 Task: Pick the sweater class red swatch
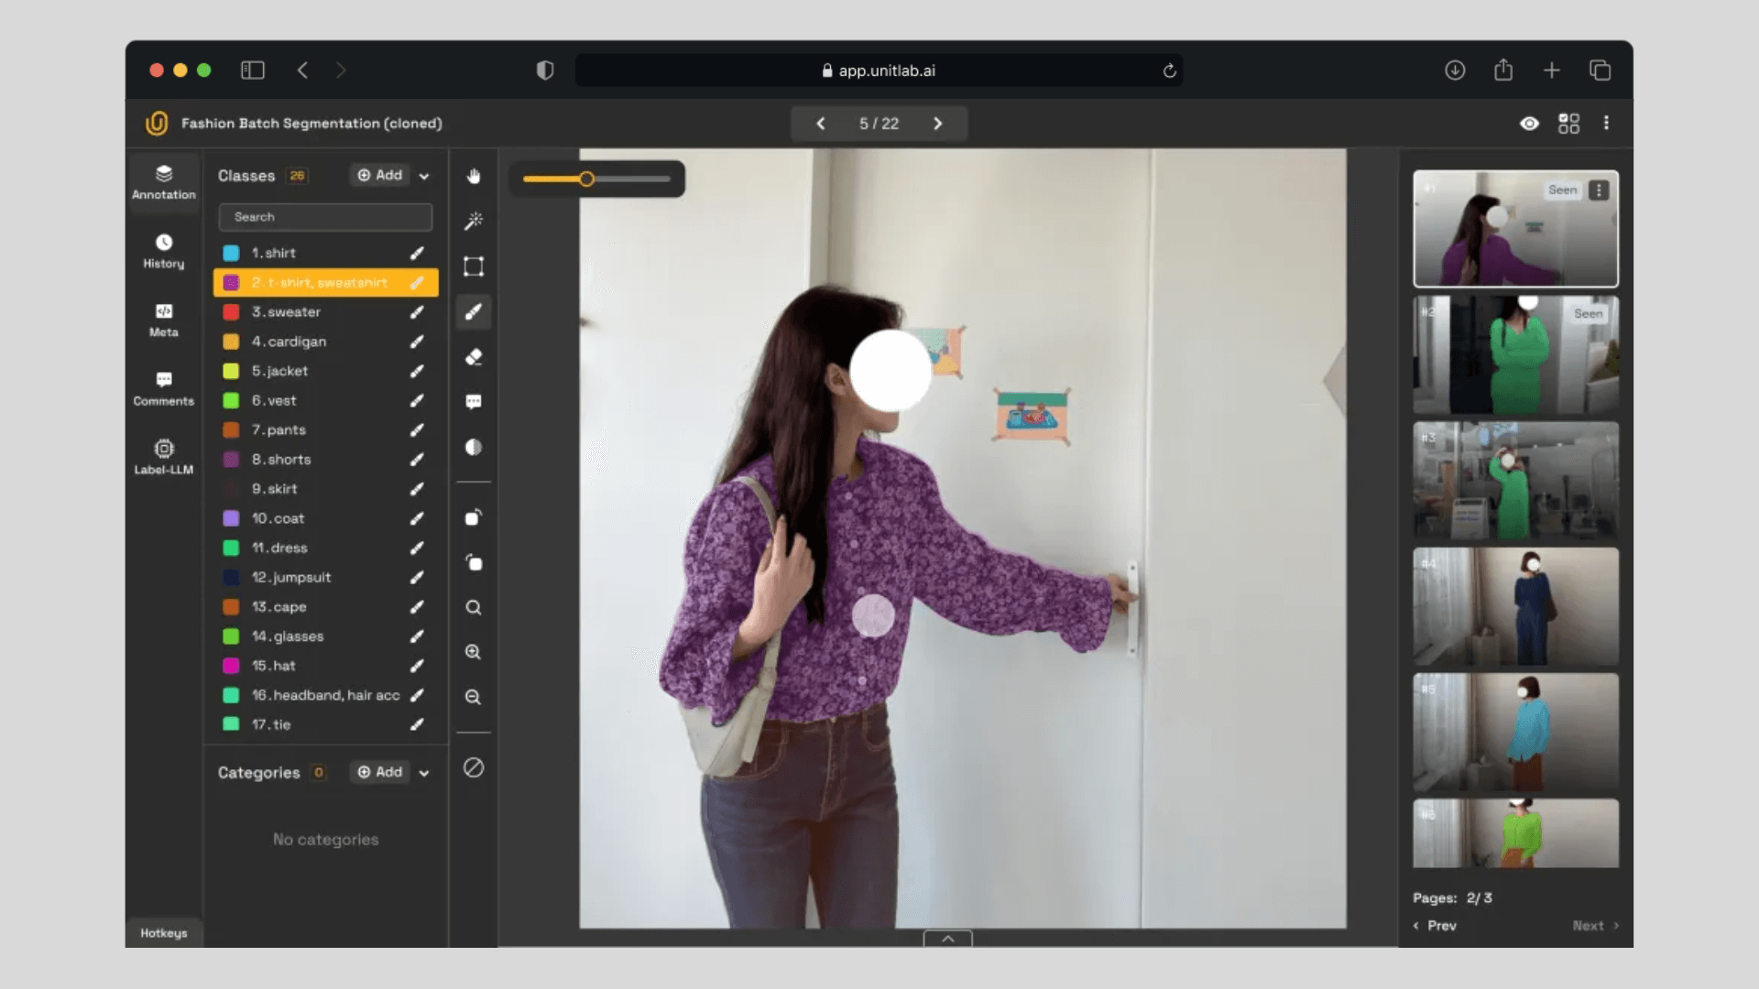pos(232,312)
